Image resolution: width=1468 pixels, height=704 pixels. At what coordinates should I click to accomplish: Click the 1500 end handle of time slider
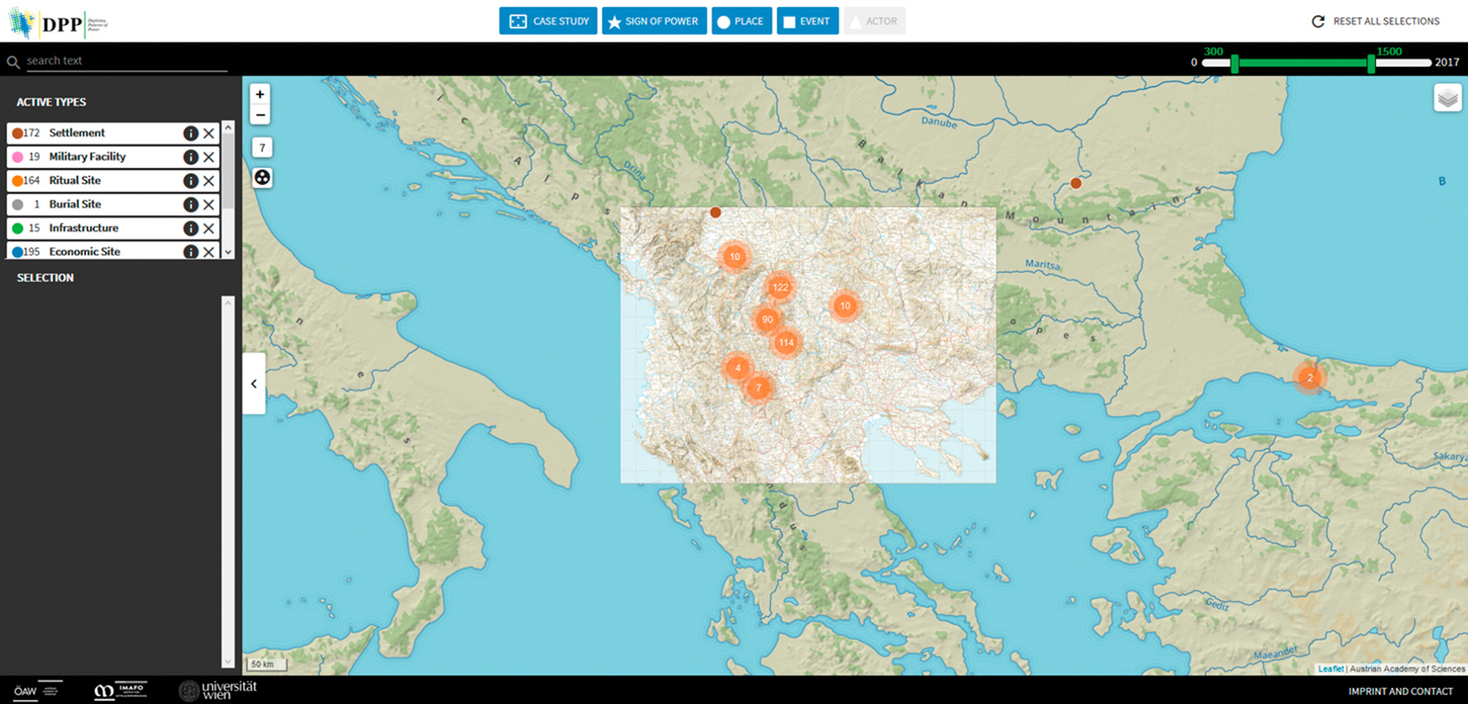tap(1371, 63)
